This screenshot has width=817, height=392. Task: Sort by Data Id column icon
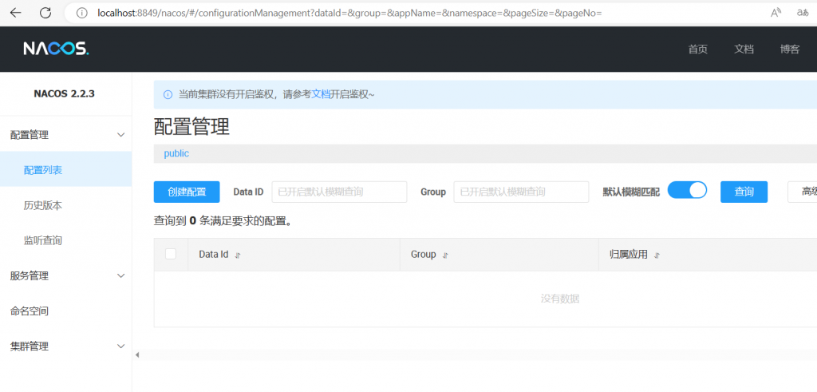pos(238,255)
